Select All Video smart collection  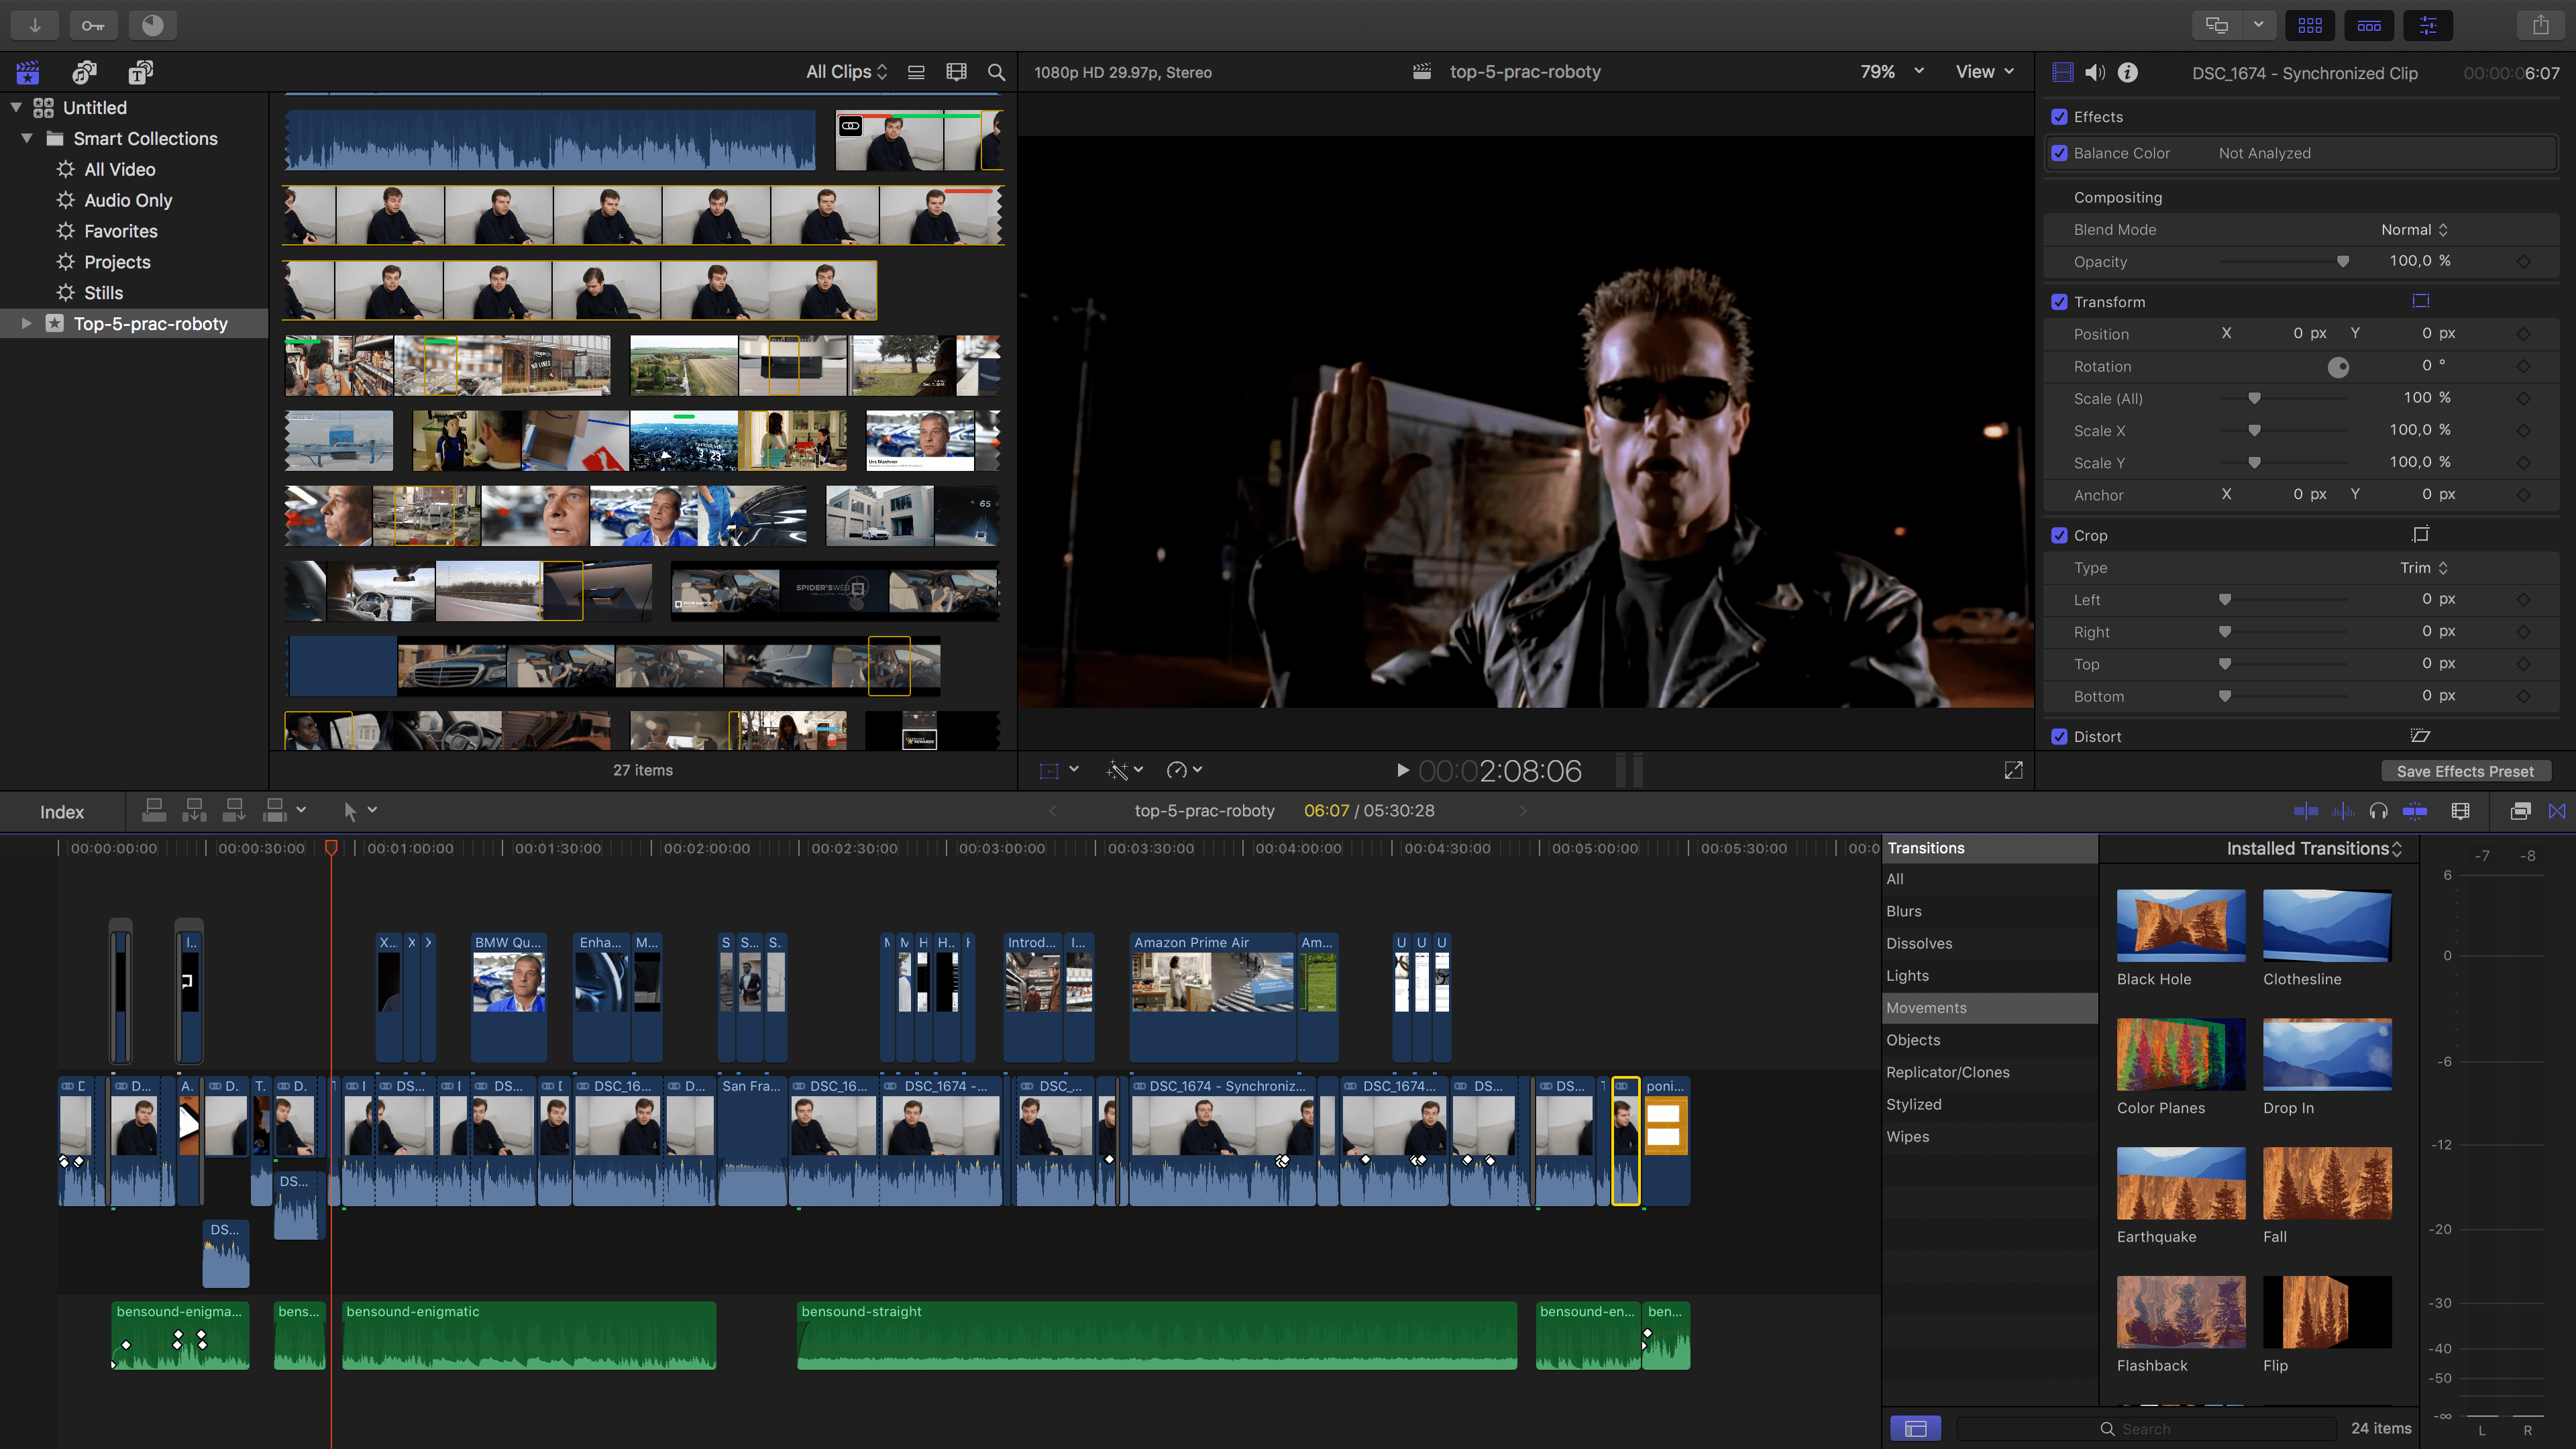[x=119, y=169]
